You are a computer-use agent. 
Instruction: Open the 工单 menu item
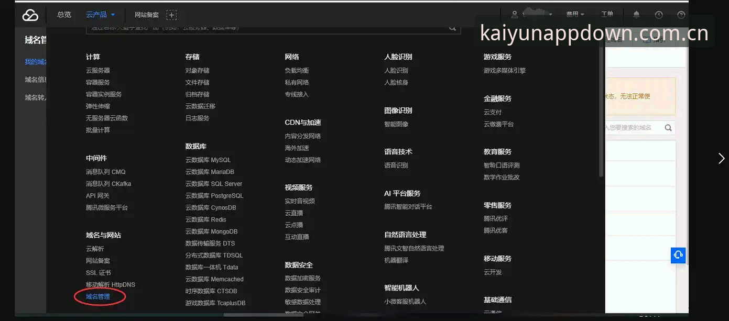[607, 15]
